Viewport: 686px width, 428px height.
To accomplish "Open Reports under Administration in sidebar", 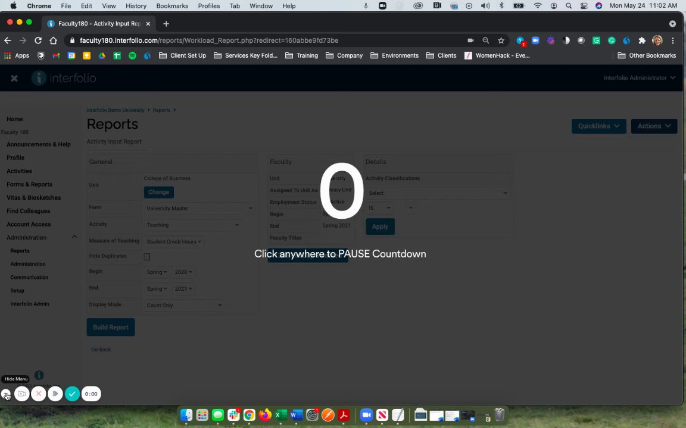I will [20, 251].
